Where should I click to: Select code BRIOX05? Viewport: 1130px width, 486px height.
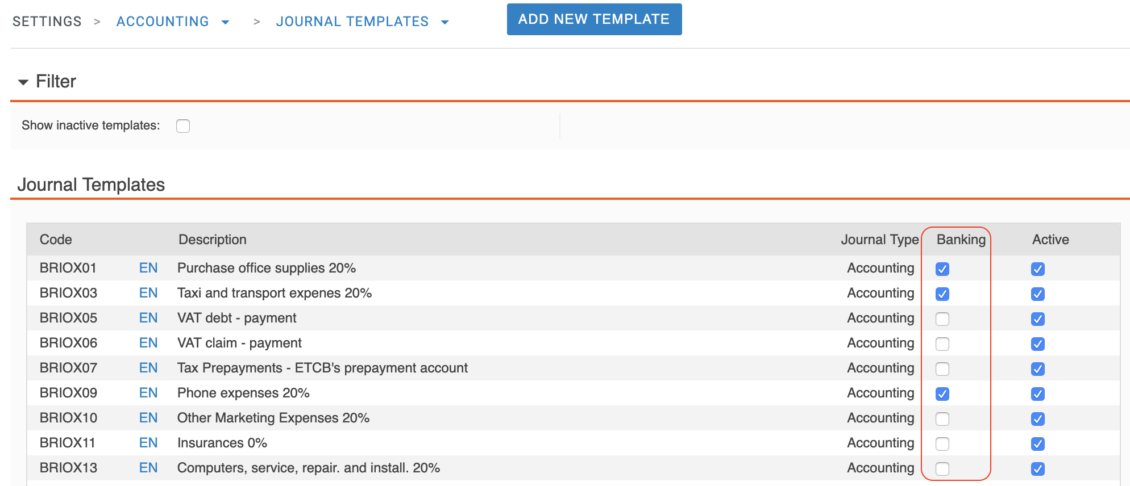pos(68,318)
